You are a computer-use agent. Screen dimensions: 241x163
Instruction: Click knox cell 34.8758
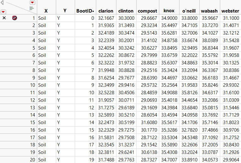[x=169, y=41]
